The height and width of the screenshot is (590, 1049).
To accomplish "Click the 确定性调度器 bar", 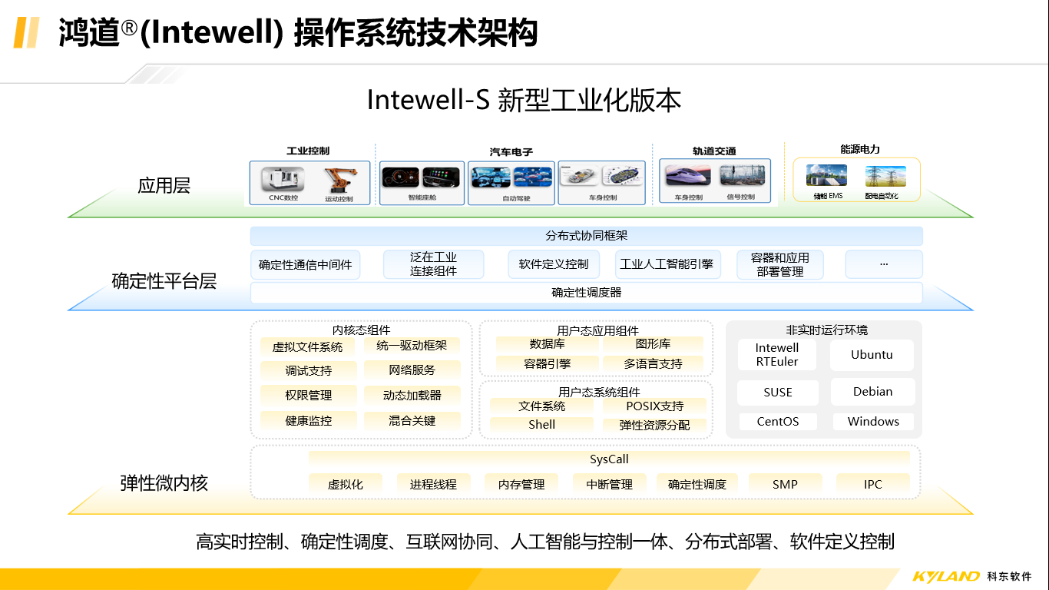I will pyautogui.click(x=587, y=293).
